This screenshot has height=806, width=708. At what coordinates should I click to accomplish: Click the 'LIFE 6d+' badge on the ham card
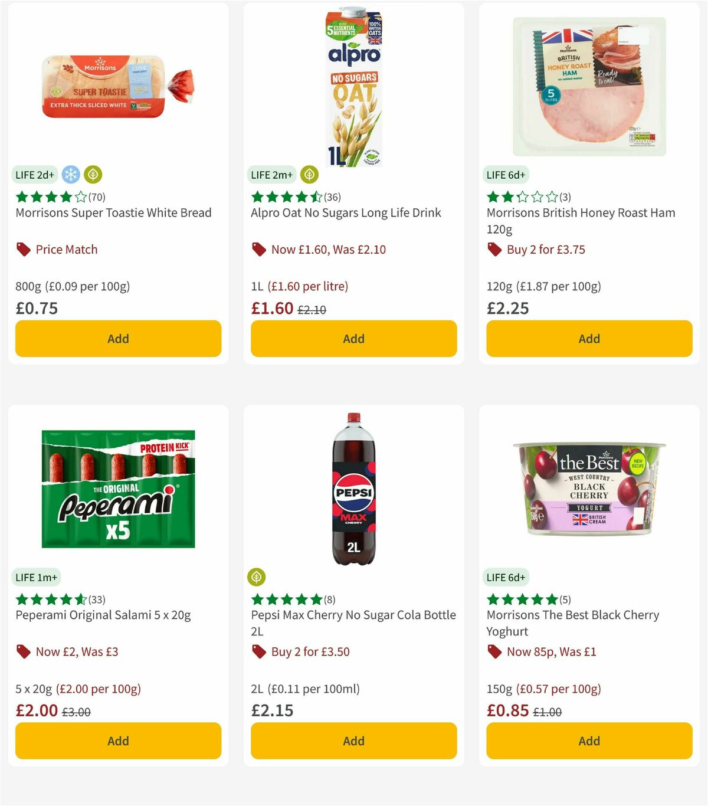click(x=506, y=175)
